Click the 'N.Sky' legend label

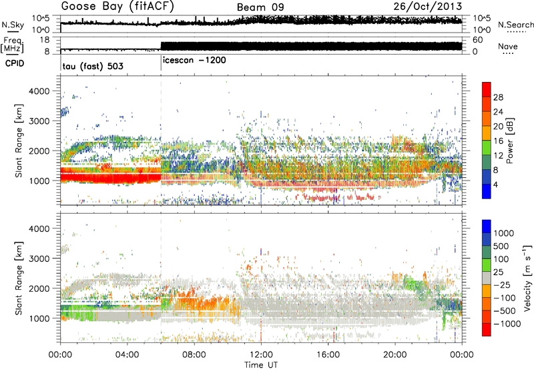click(13, 25)
